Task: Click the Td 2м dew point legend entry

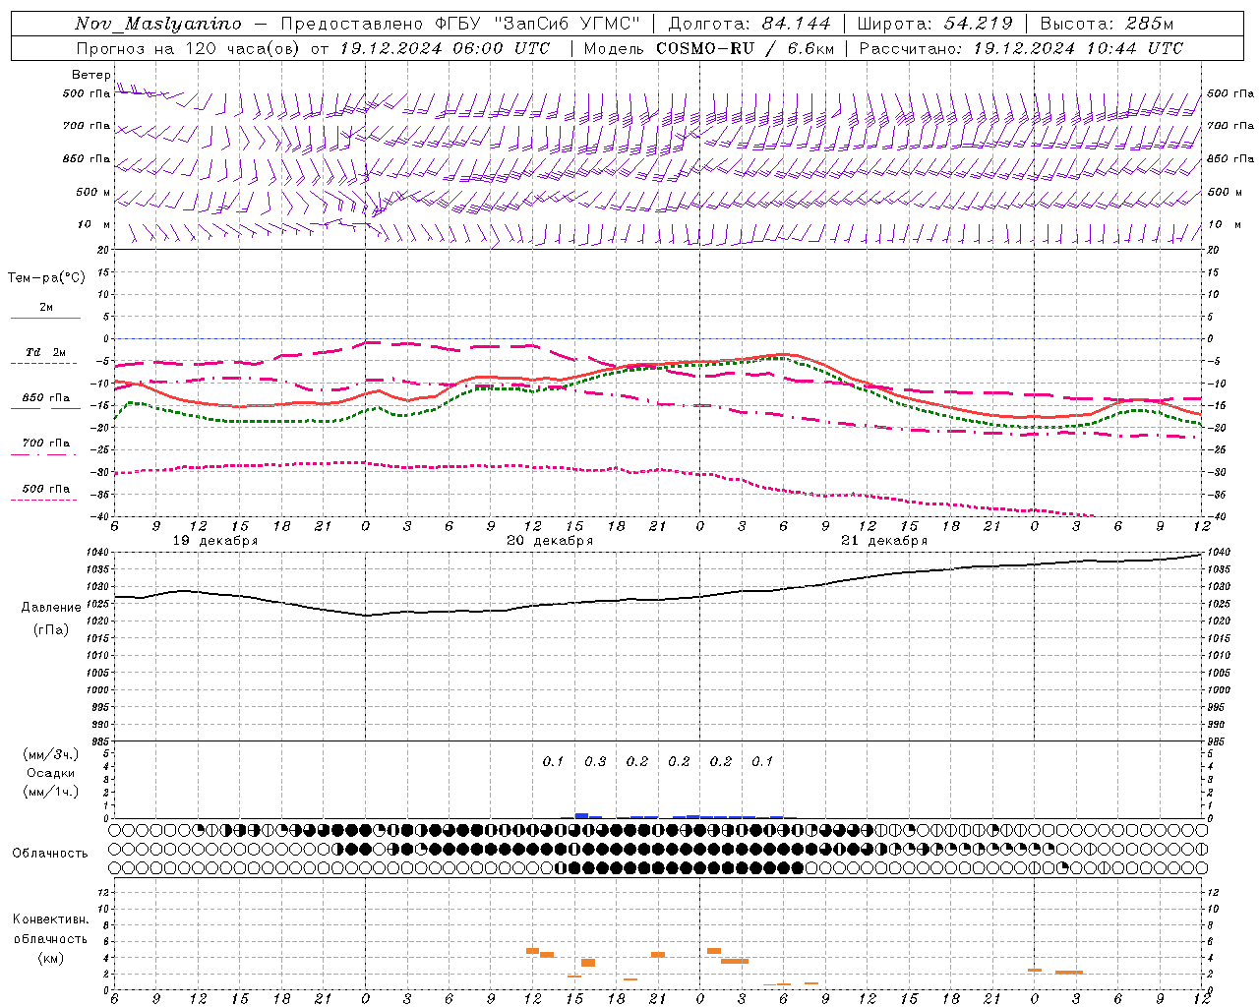Action: coord(46,352)
